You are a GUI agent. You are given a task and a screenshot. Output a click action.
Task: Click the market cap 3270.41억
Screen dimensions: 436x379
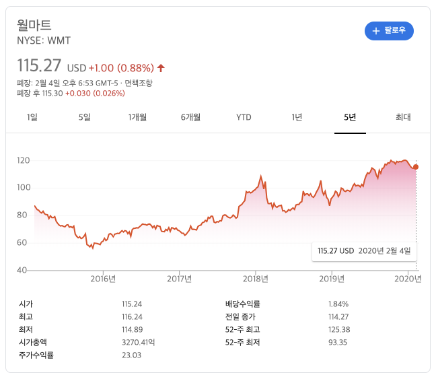(138, 342)
